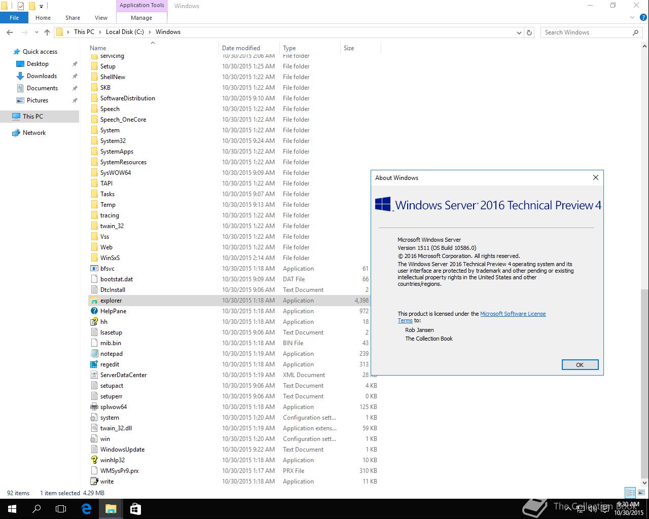Customize Quick Access Toolbar dropdown

tap(42, 7)
